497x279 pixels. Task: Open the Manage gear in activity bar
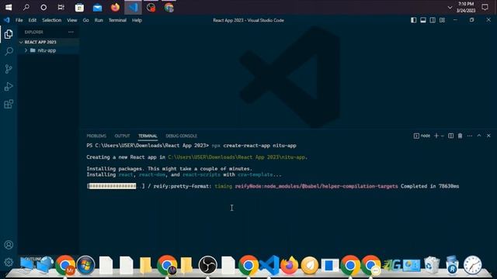point(9,262)
